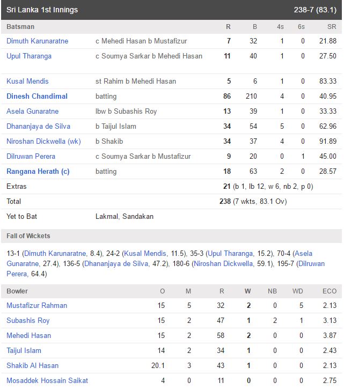Open Mosaddek Hossain Saikat bowler profile

click(x=47, y=380)
